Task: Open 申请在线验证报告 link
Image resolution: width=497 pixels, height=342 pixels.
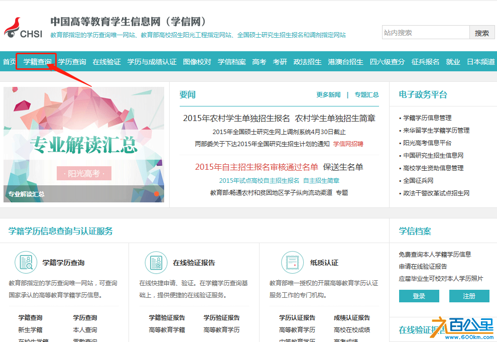Action: [x=423, y=266]
